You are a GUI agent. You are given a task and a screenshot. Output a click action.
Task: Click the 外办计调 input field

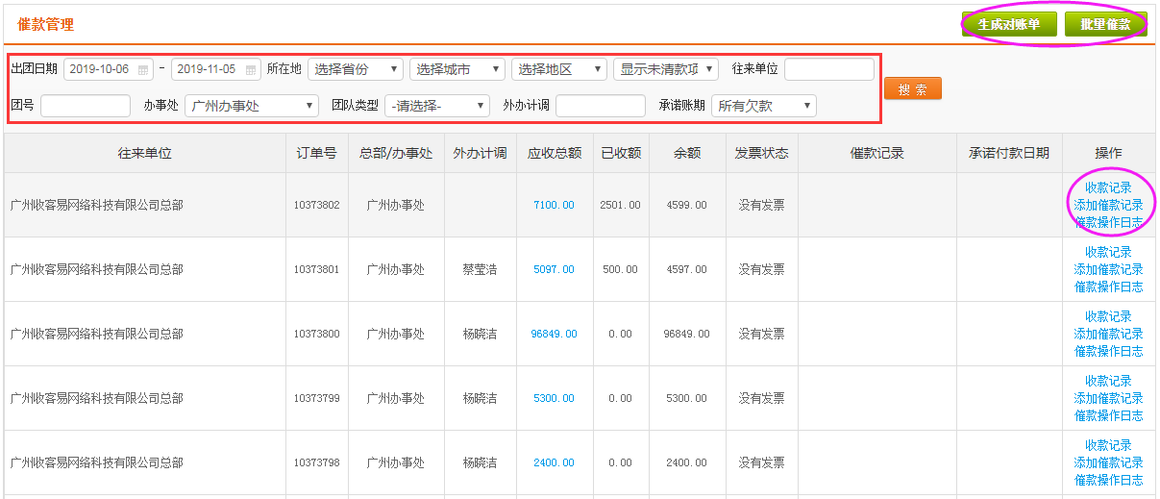click(x=600, y=106)
